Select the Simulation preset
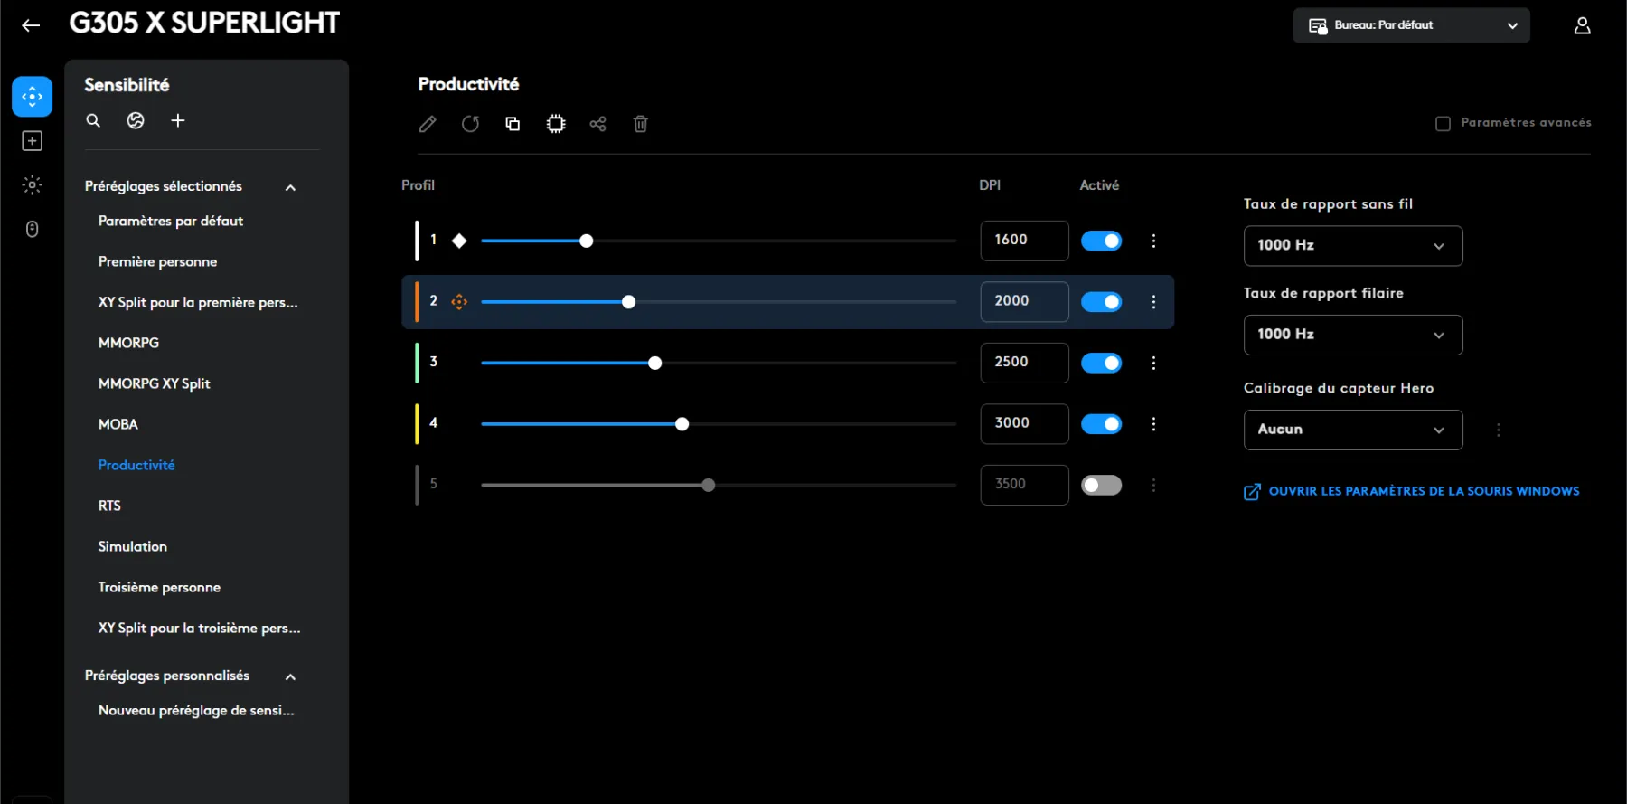 point(133,546)
